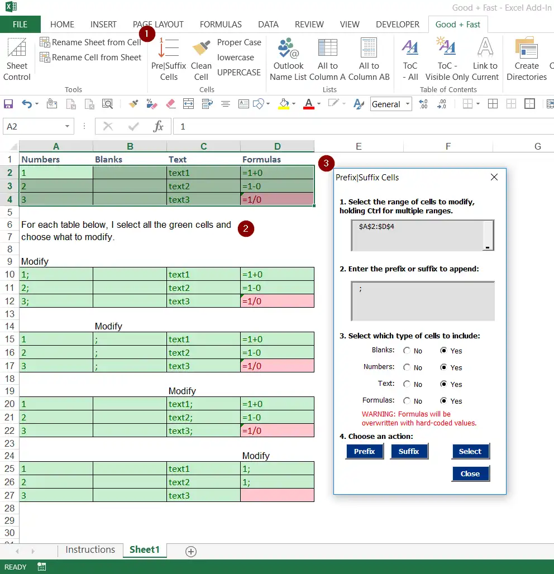Click the Merge cells toolbar icon
Viewport: 554px width, 574px height.
pyautogui.click(x=189, y=104)
